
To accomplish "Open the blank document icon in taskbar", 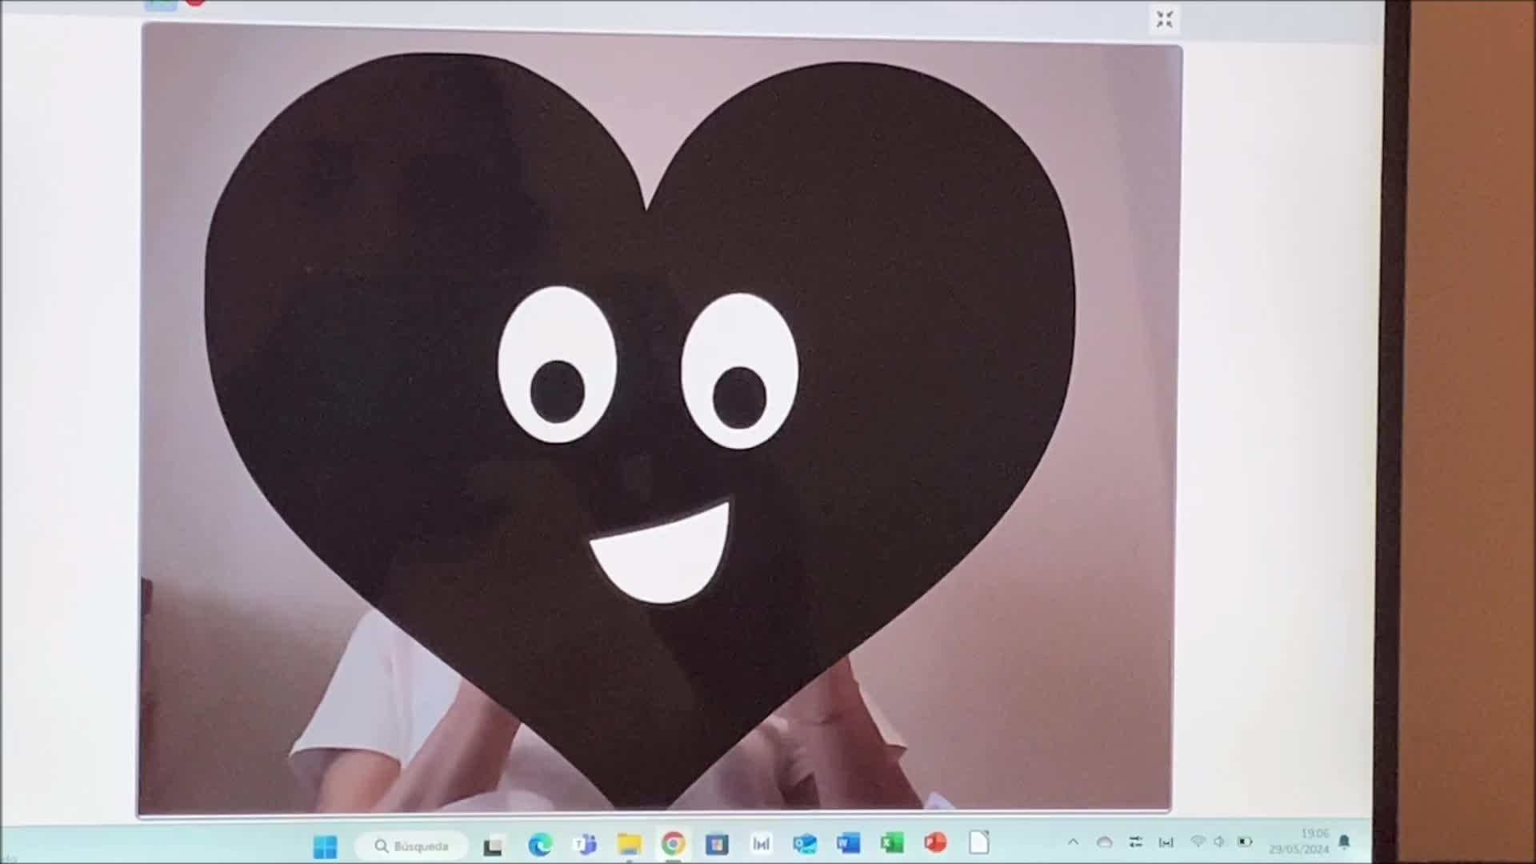I will [979, 842].
